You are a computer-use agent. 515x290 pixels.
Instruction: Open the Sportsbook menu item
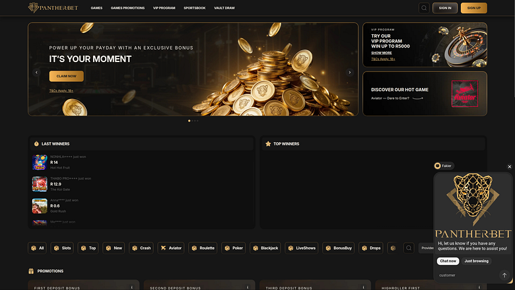194,8
